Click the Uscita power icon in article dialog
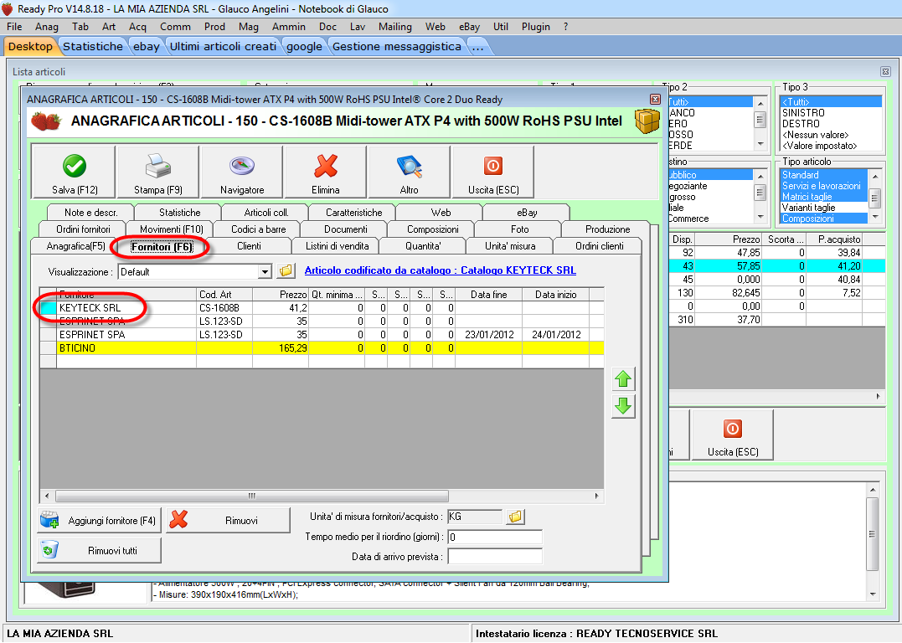The height and width of the screenshot is (643, 902). coord(493,167)
